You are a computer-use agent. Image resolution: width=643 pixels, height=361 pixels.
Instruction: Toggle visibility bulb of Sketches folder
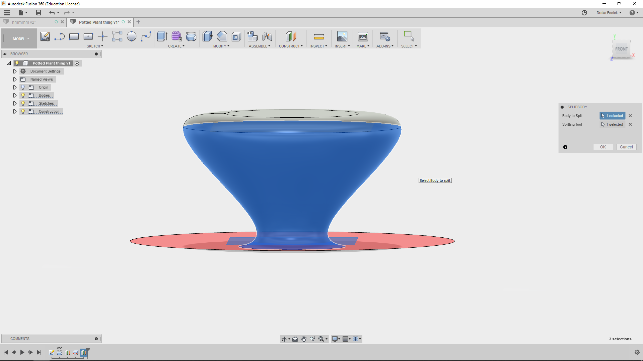pos(23,103)
